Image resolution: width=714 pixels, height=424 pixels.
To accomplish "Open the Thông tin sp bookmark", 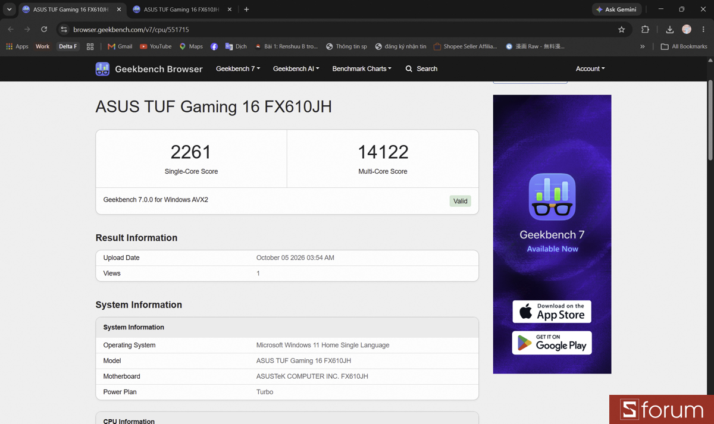I will pyautogui.click(x=346, y=46).
